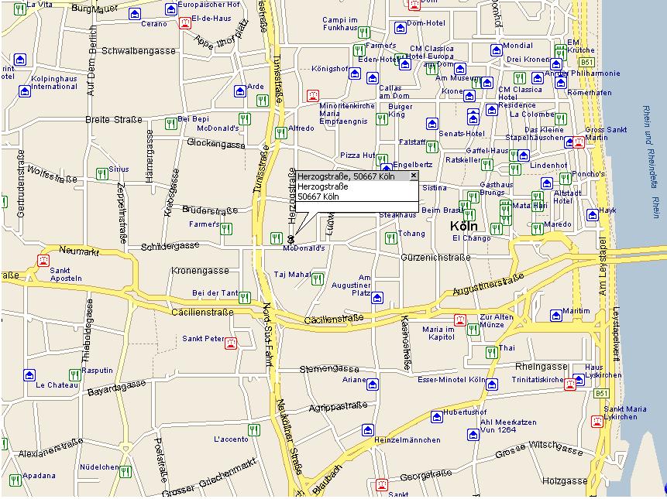Select the Sankt Peter church icon
This screenshot has height=499, width=667.
(231, 343)
